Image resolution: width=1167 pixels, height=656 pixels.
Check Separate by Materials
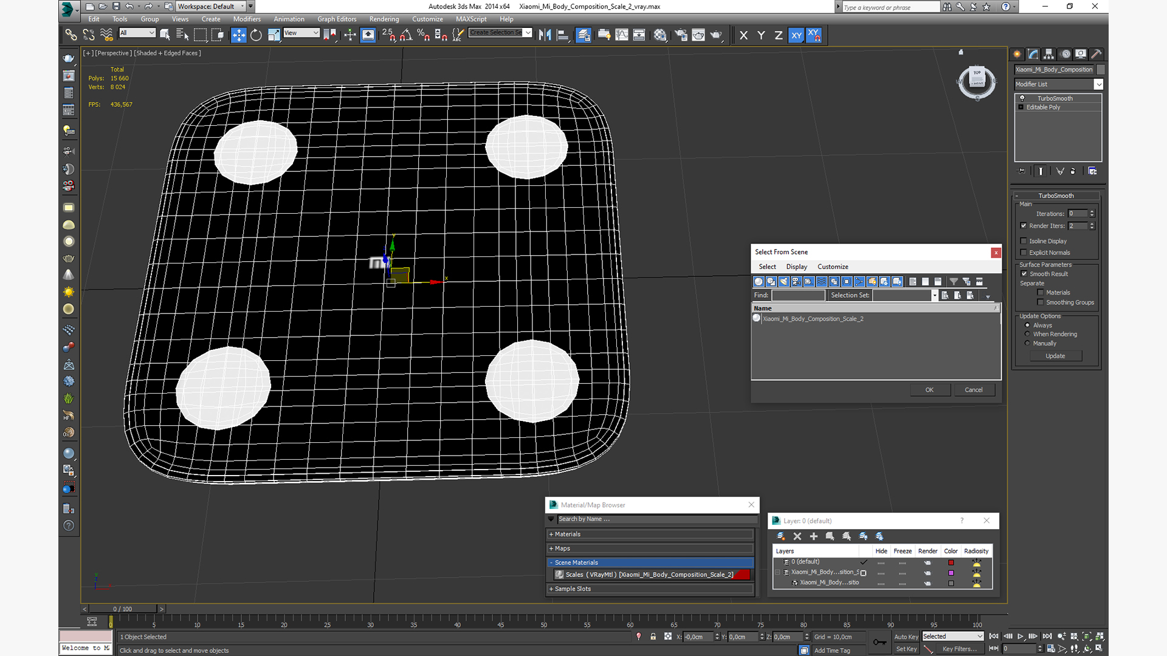tap(1041, 293)
